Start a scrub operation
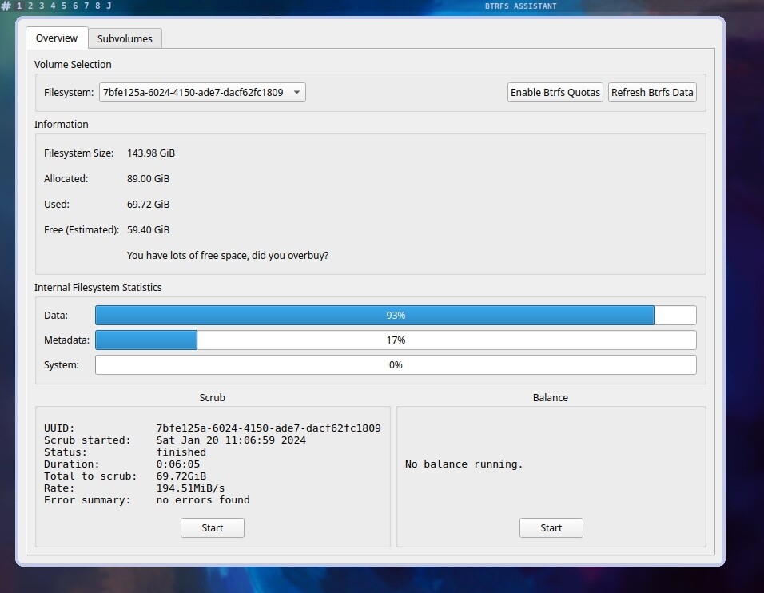 (213, 527)
